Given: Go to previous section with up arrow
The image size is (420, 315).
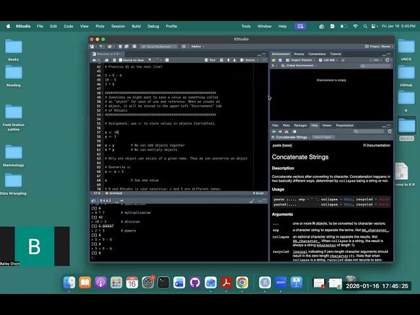Looking at the screenshot, I should click(228, 60).
